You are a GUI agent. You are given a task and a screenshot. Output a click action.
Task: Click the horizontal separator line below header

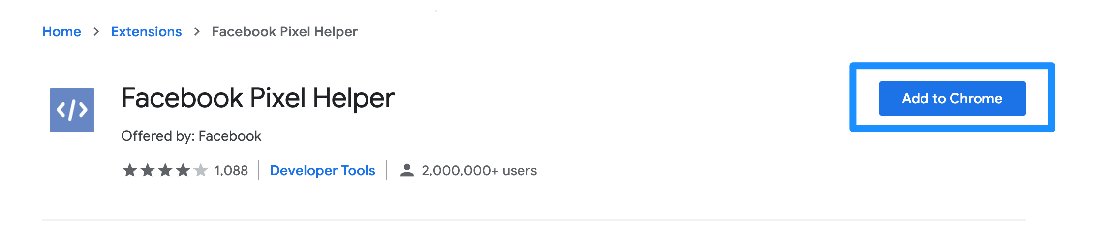(x=534, y=220)
